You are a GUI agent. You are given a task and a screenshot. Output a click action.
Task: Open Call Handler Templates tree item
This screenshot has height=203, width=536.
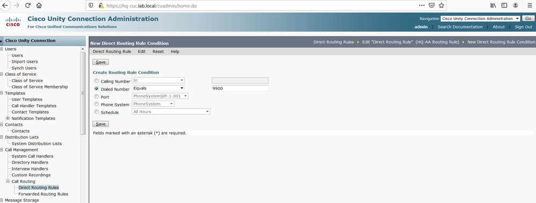click(34, 106)
